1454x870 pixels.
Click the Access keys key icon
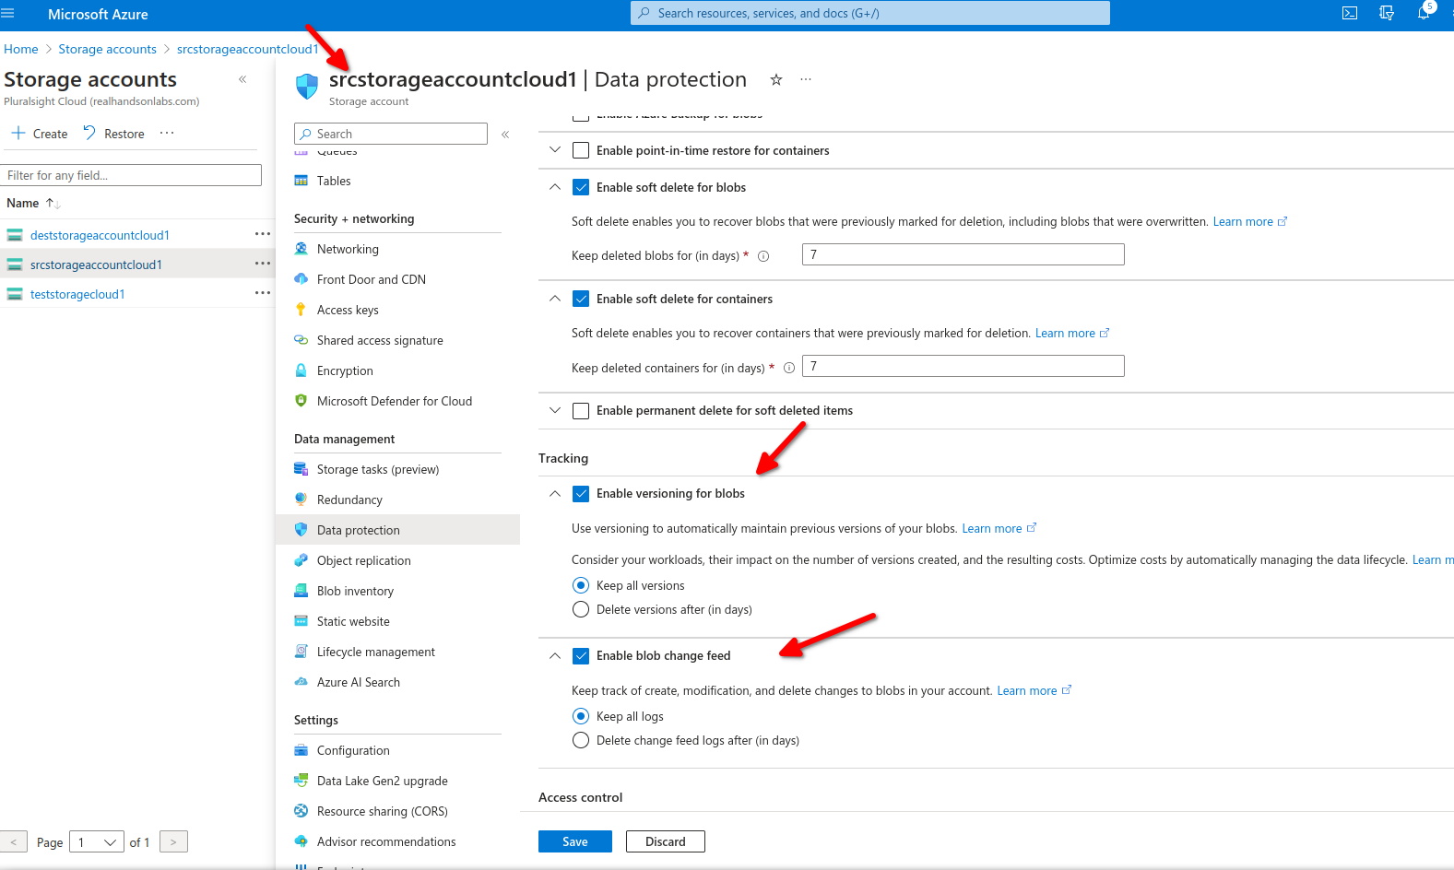(301, 310)
